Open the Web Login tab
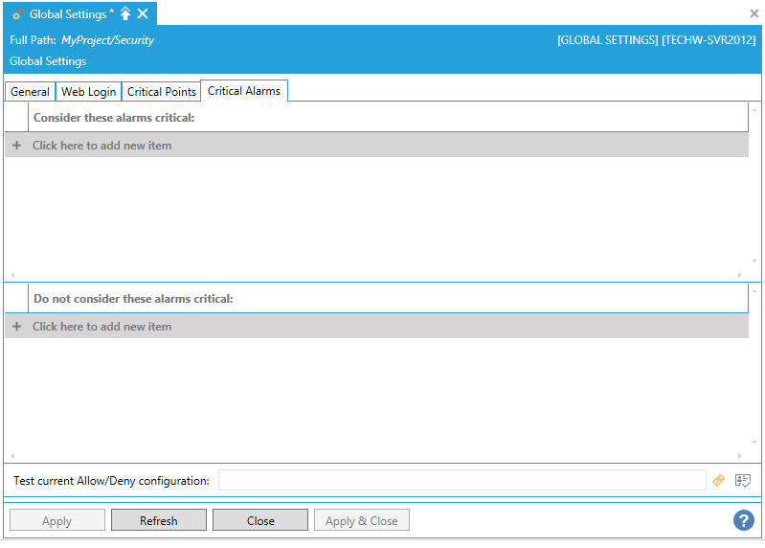The width and height of the screenshot is (765, 548). [88, 92]
